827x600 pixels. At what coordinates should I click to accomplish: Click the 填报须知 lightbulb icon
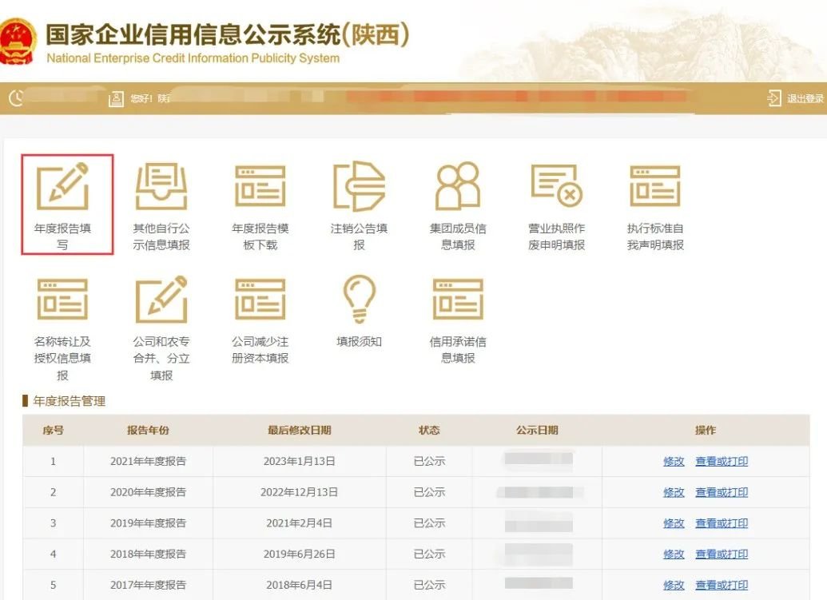coord(360,299)
